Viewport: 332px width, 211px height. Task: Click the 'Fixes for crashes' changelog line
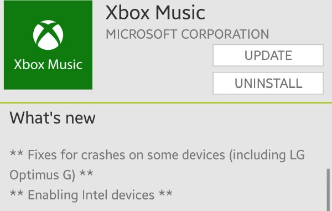pyautogui.click(x=157, y=155)
